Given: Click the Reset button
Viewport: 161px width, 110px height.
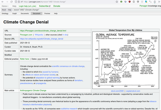Looking at the screenshot, I should (4, 10).
